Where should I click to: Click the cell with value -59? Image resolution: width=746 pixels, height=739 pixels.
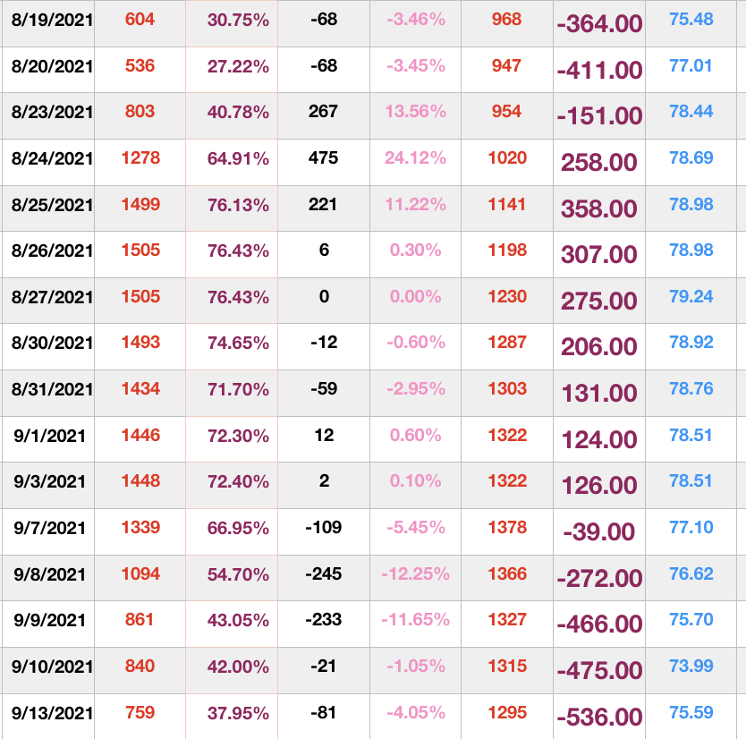point(323,389)
